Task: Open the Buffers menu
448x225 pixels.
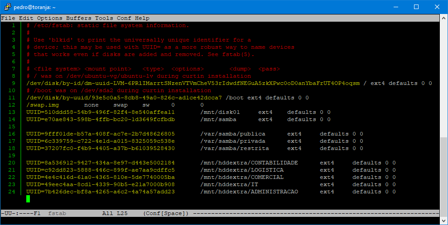Action: click(x=79, y=18)
